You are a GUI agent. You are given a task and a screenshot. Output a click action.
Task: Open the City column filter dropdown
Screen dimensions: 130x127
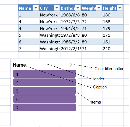[x=57, y=8]
